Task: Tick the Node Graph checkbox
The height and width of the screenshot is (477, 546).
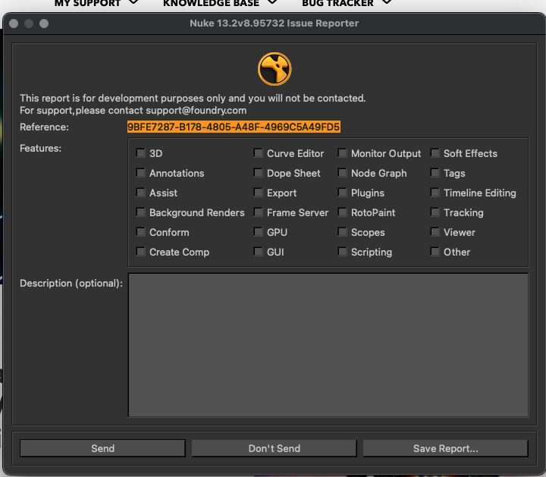Action: [342, 173]
